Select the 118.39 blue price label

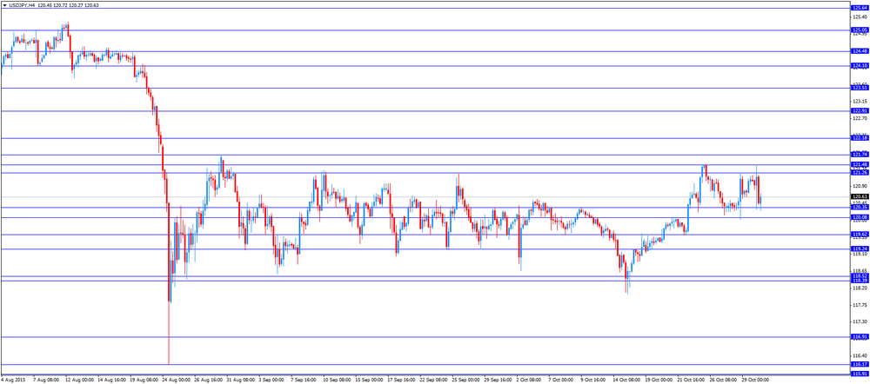[x=860, y=281]
